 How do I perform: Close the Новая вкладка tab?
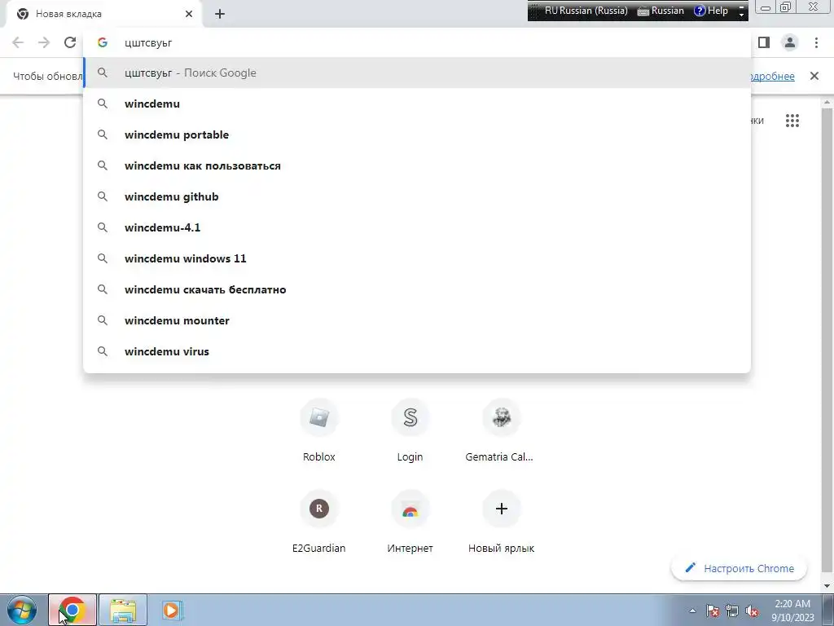point(189,14)
